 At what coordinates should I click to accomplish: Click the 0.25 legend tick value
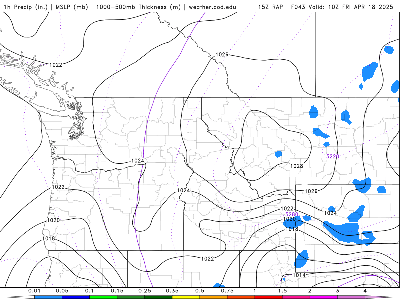pyautogui.click(x=145, y=291)
